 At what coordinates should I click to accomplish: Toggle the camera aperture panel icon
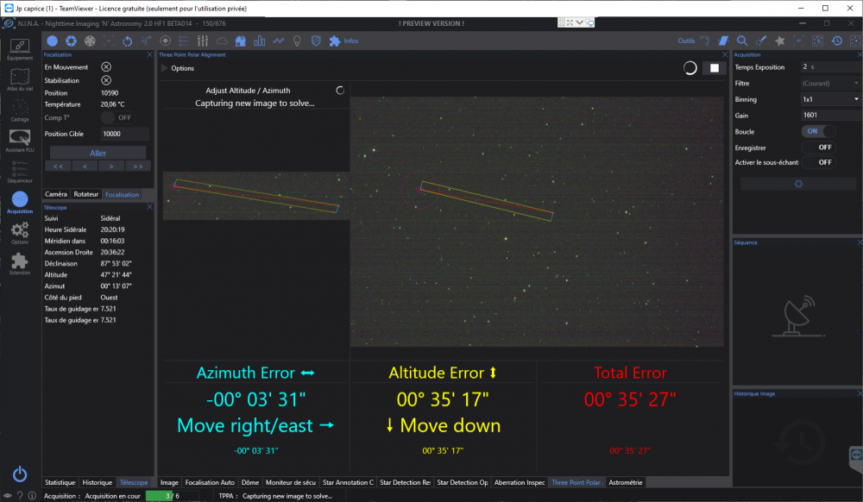pyautogui.click(x=71, y=41)
